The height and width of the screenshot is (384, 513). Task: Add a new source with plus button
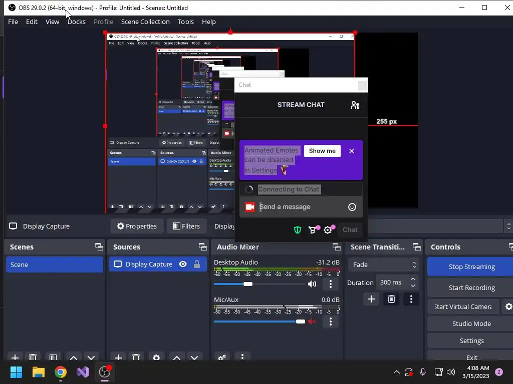pos(118,357)
